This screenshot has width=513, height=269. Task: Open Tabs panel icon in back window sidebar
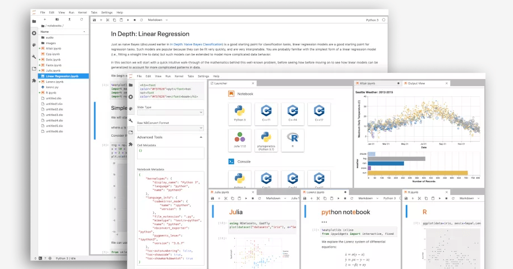click(34, 68)
